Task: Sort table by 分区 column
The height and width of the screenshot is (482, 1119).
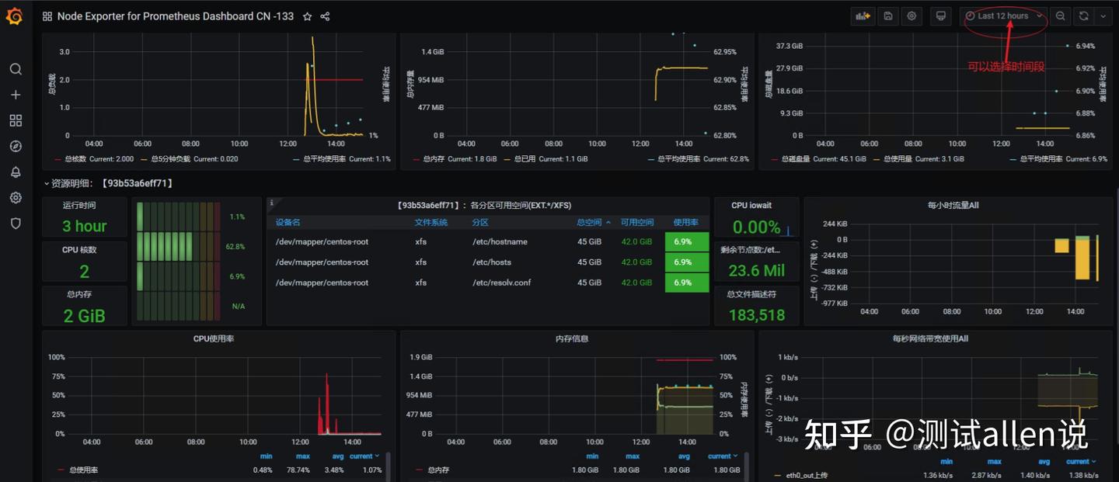Action: tap(480, 222)
